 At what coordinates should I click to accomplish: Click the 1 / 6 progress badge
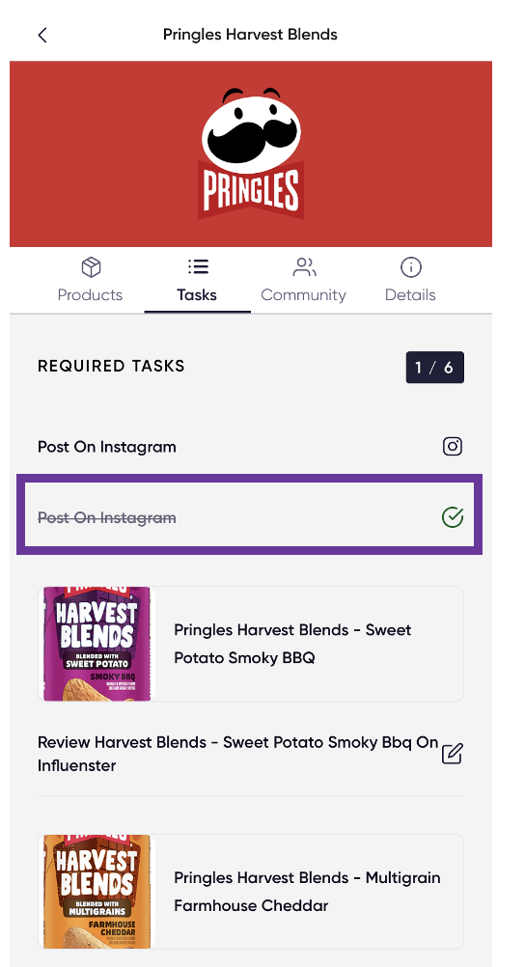coord(435,368)
